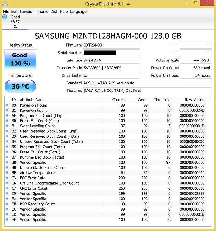Click status dot for Used Reserved Block Count (Total)
Image resolution: width=216 pixels, height=231 pixels.
(x=7, y=136)
